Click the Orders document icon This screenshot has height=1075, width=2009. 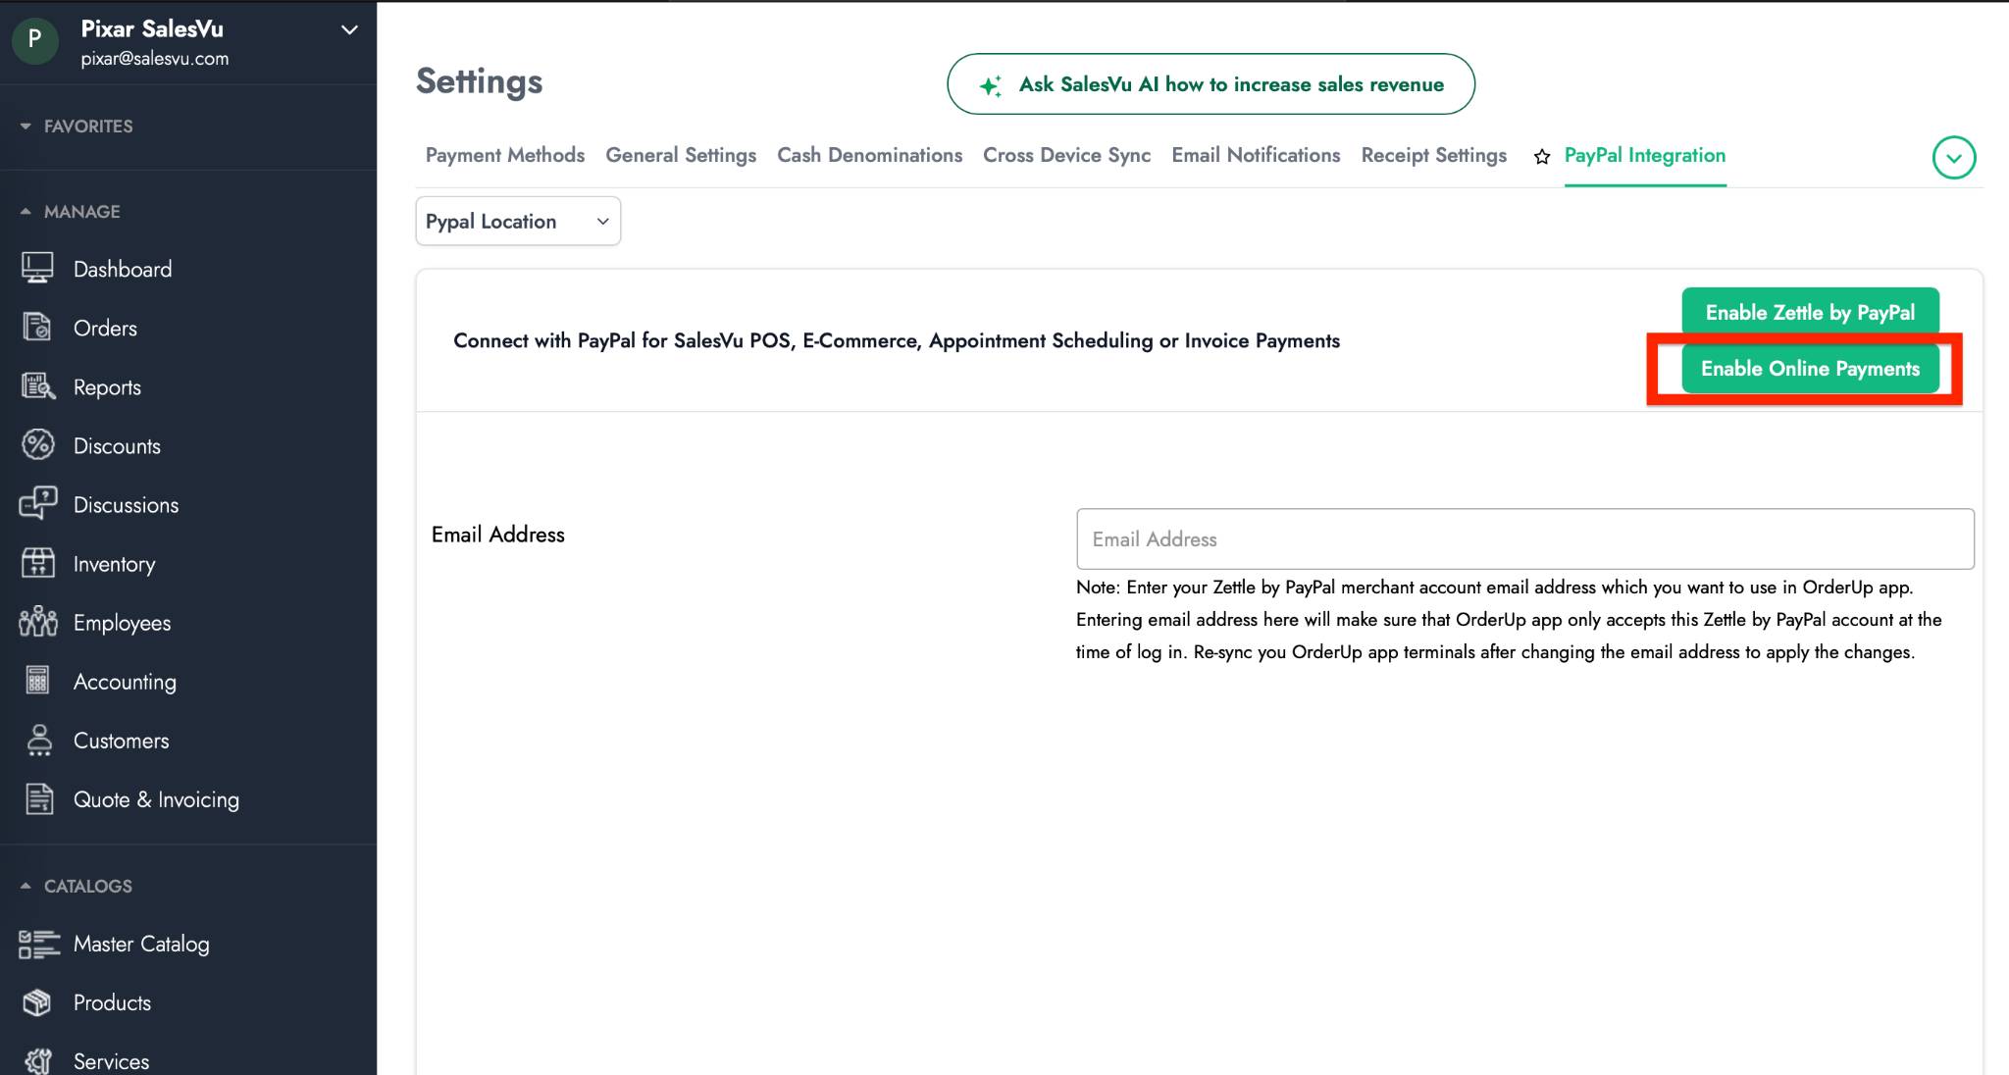(x=38, y=328)
